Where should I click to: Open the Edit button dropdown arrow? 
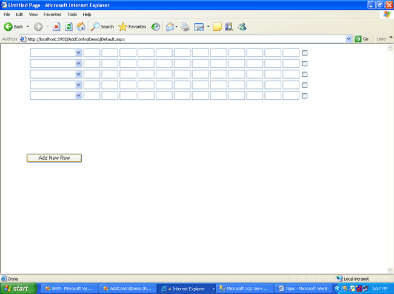coord(208,27)
